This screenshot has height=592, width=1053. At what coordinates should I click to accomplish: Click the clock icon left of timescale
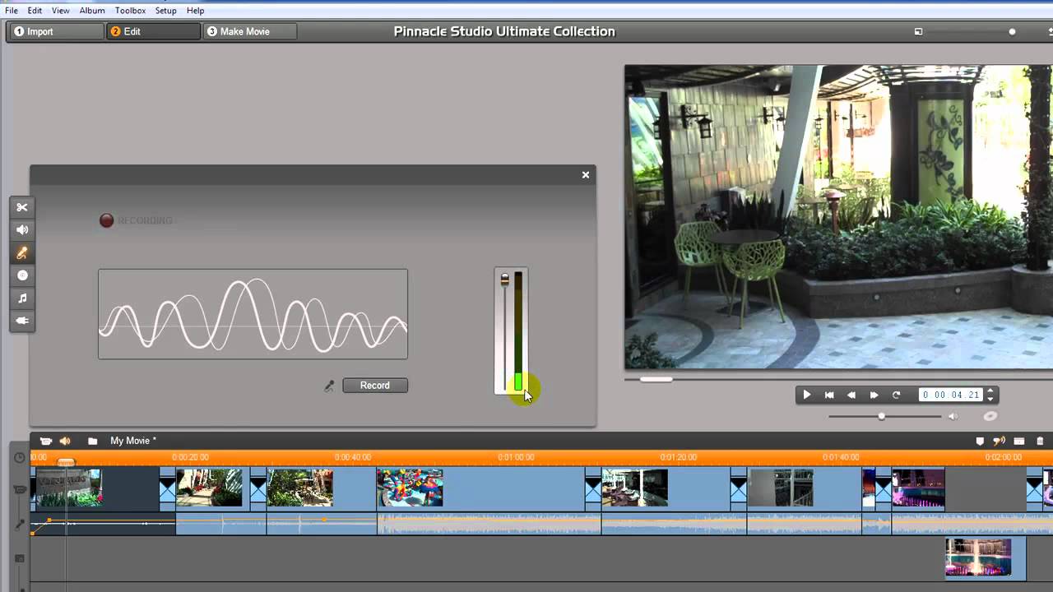[x=20, y=457]
